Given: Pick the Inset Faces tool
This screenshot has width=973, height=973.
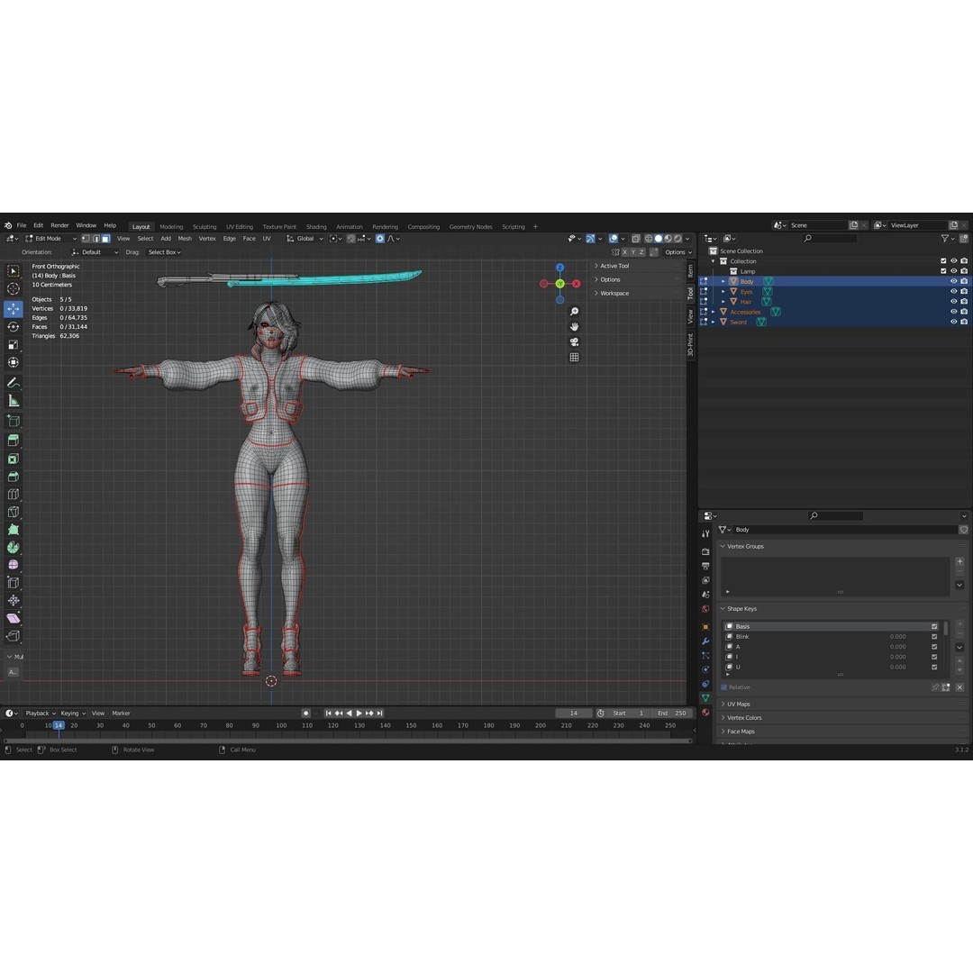Looking at the screenshot, I should point(13,459).
